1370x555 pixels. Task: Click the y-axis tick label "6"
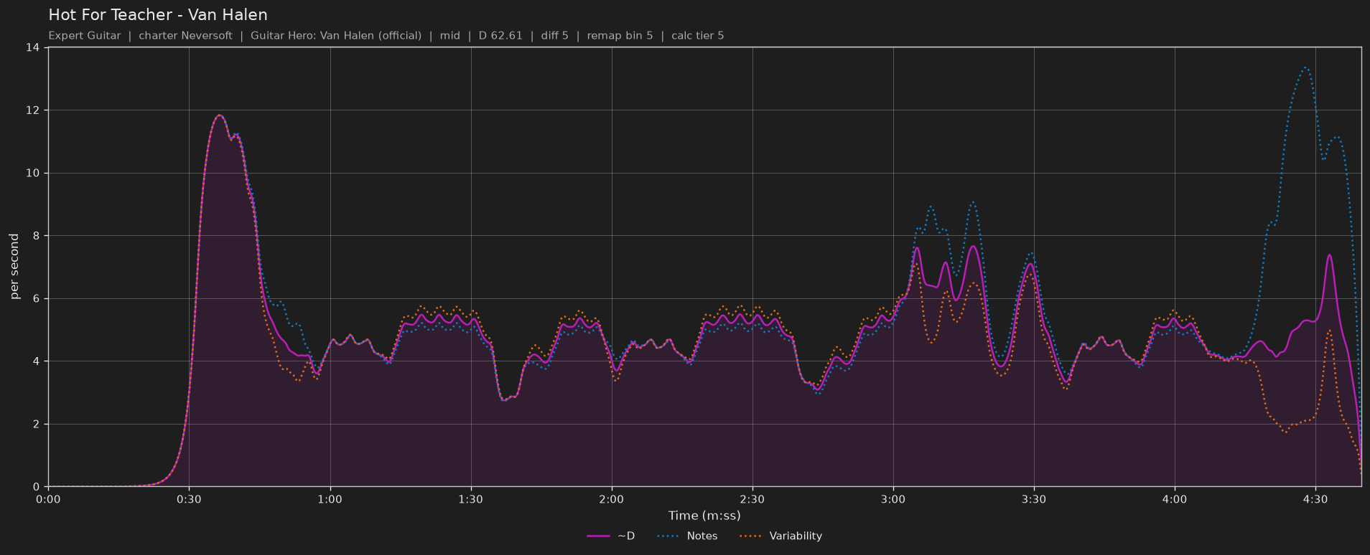(x=36, y=299)
